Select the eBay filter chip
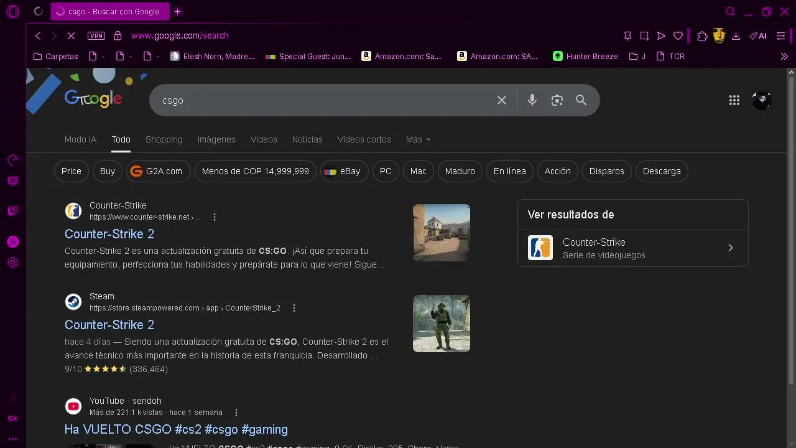Viewport: 796px width, 448px height. click(344, 171)
